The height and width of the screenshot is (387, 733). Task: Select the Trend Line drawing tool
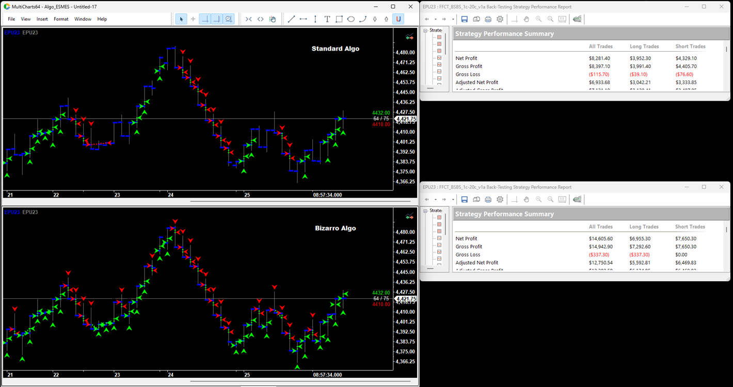(291, 19)
